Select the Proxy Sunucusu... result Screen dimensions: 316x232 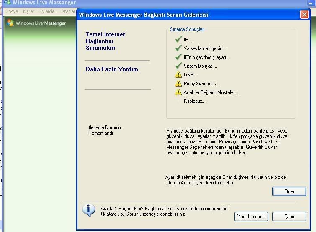[x=202, y=84]
